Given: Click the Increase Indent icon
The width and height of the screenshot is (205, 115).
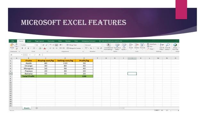Looking at the screenshot, I should tap(63, 48).
